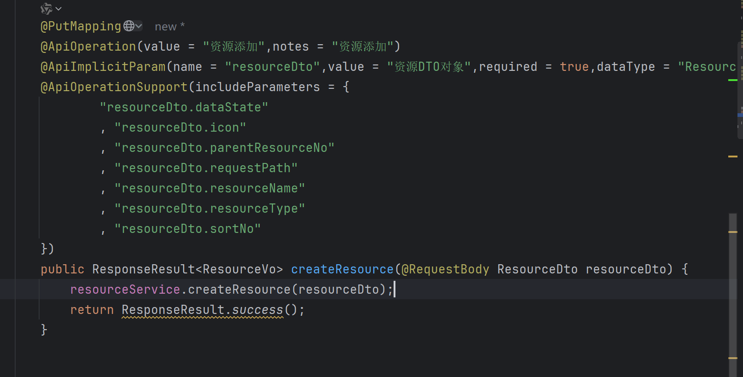Click the AI assistant inlay icon above @PutMapping
Screen dimensions: 743x377
pyautogui.click(x=46, y=9)
